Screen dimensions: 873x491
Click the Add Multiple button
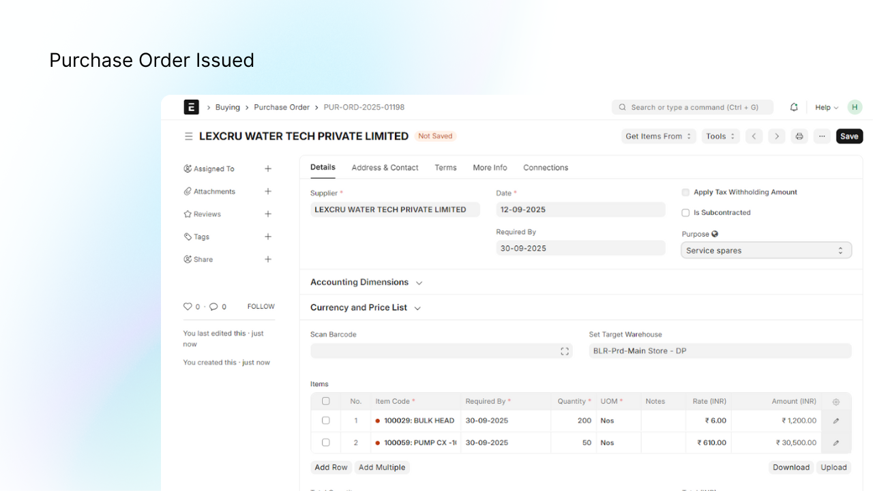coord(382,467)
